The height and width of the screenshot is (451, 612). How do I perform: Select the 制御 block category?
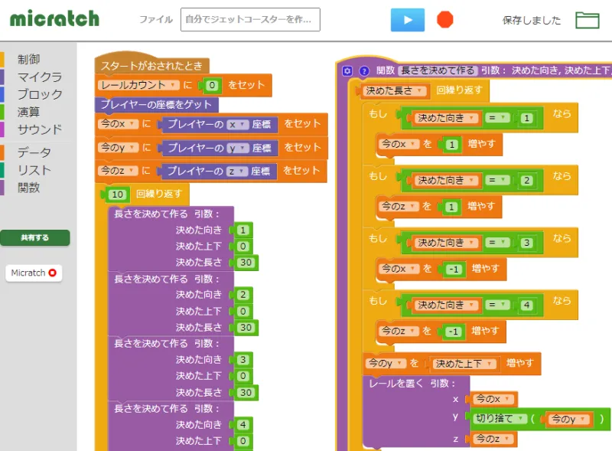(x=28, y=60)
